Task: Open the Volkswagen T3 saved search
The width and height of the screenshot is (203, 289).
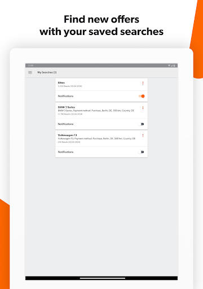Action: [101, 139]
